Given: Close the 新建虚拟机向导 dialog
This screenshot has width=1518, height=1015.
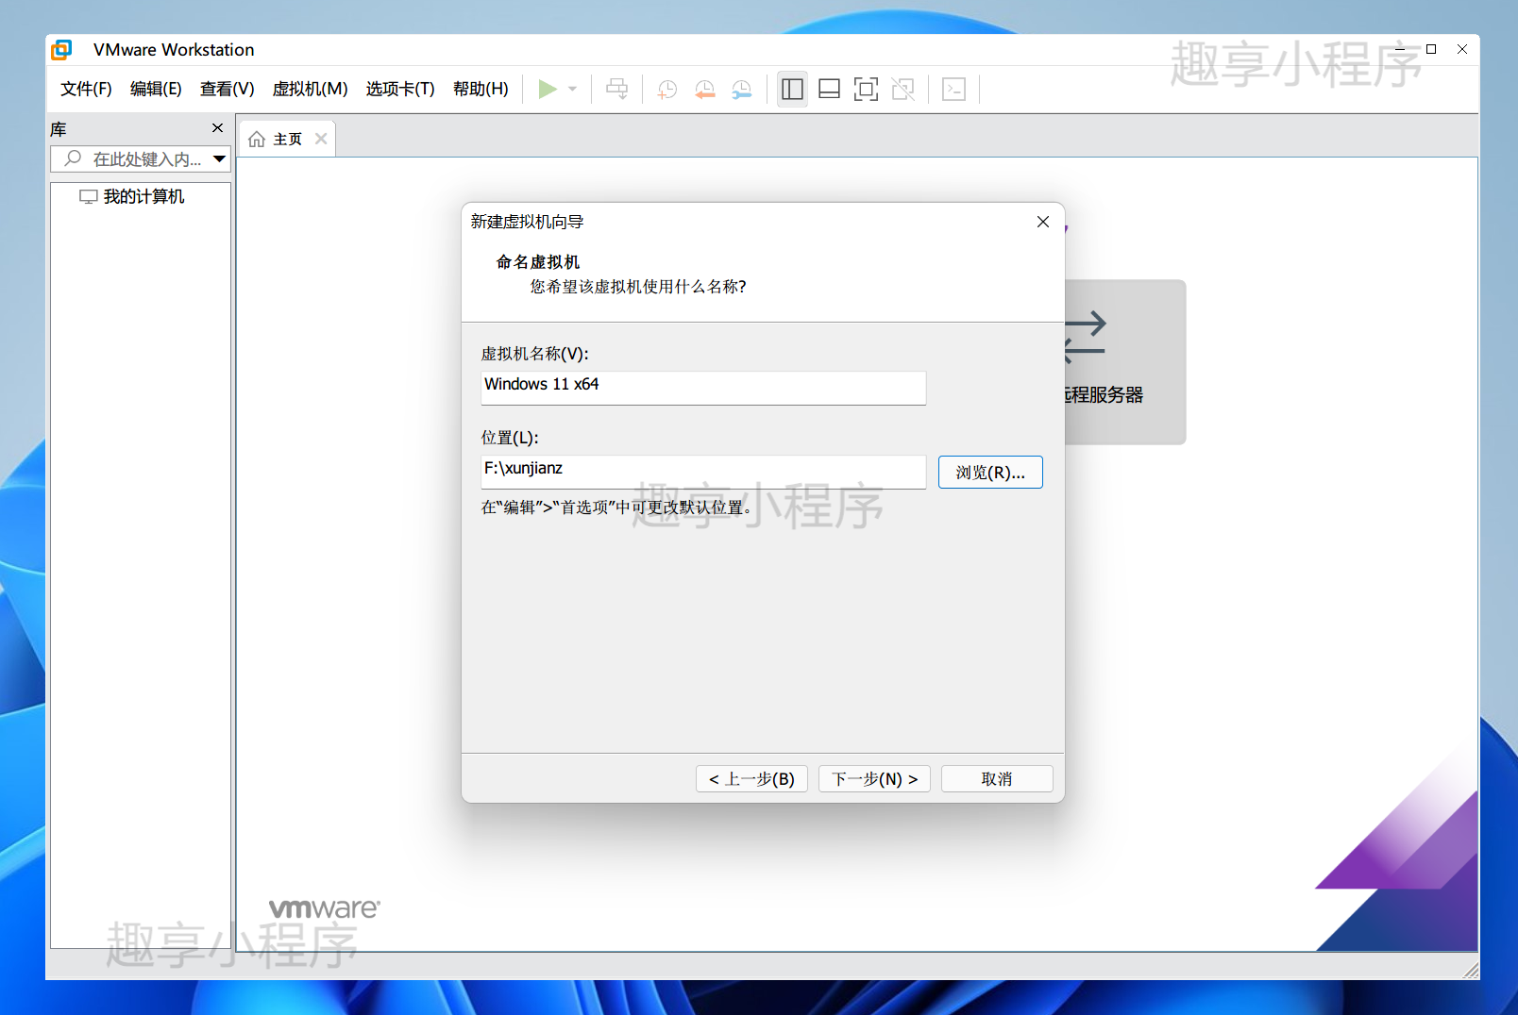Looking at the screenshot, I should tap(1043, 222).
